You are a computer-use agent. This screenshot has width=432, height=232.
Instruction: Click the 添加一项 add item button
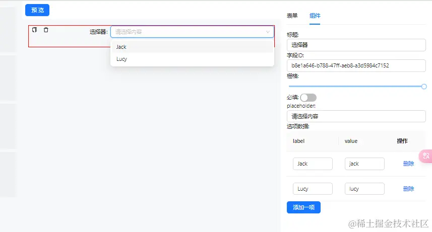(303, 207)
